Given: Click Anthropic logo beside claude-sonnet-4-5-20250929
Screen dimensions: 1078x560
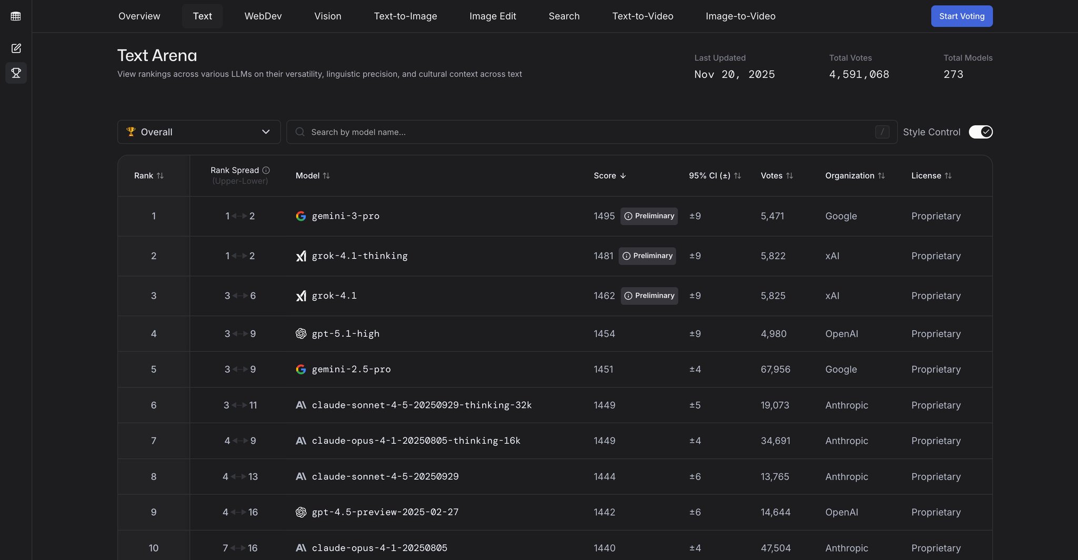Looking at the screenshot, I should click(301, 477).
